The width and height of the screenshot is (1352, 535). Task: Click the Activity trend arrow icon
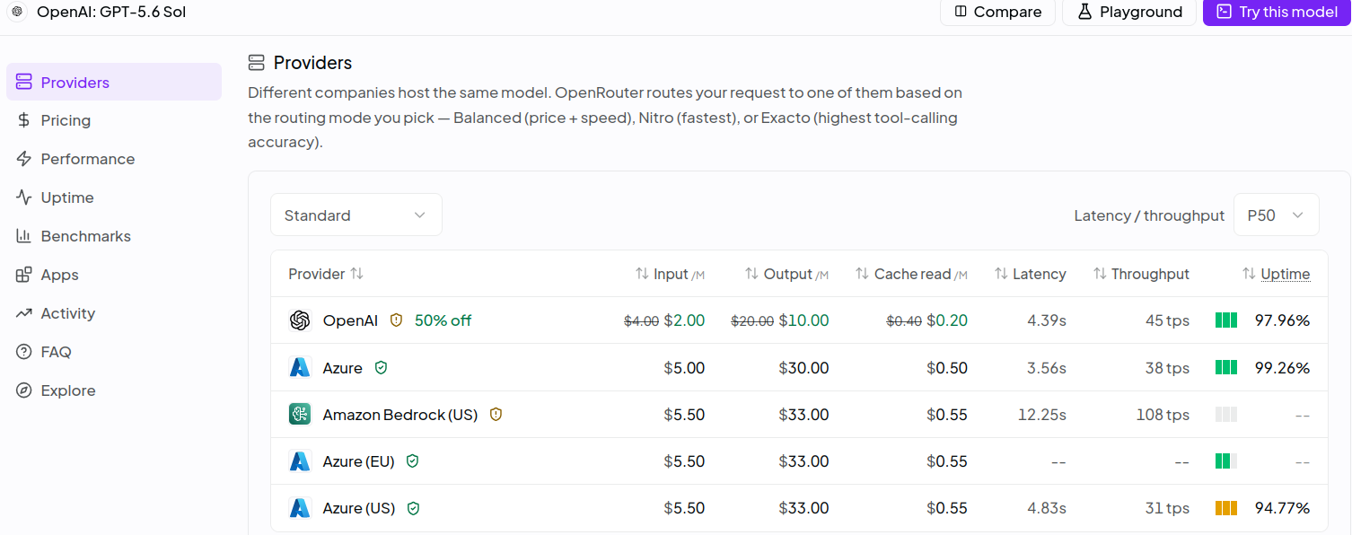[24, 313]
